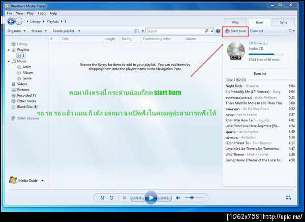Click Playlists in the breadcrumb

click(52, 21)
